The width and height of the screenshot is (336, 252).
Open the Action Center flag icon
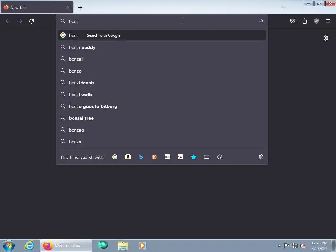coord(287,245)
